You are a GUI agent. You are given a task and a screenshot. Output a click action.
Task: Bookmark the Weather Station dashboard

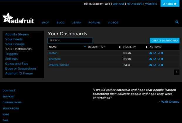tap(159, 65)
